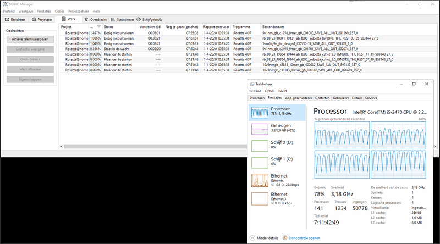Click the Schijfgebruik disk icon

[139, 19]
